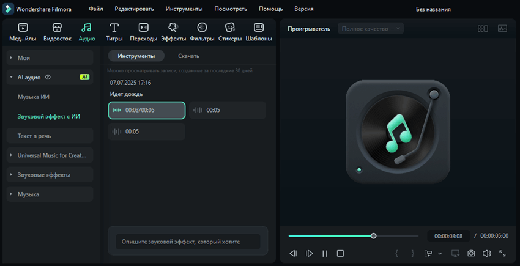Open the Помощь menu
This screenshot has width=520, height=266.
270,9
